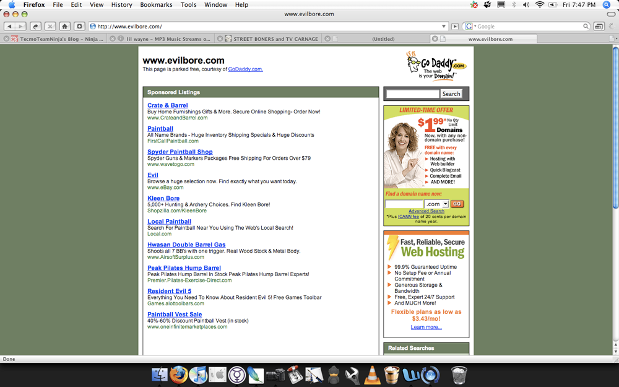Open the Apple menu
The image size is (619, 387).
tap(12, 5)
